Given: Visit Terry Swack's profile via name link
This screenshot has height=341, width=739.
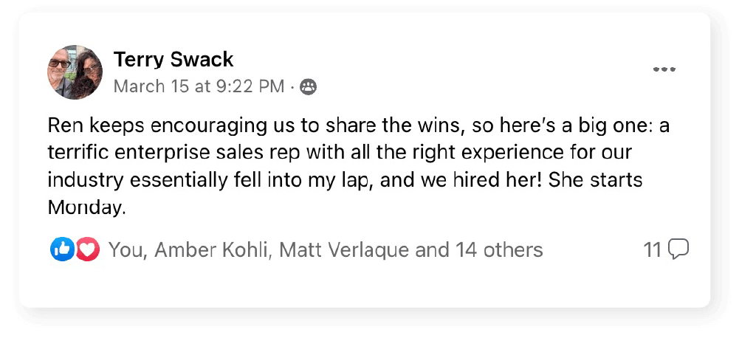Looking at the screenshot, I should click(173, 60).
